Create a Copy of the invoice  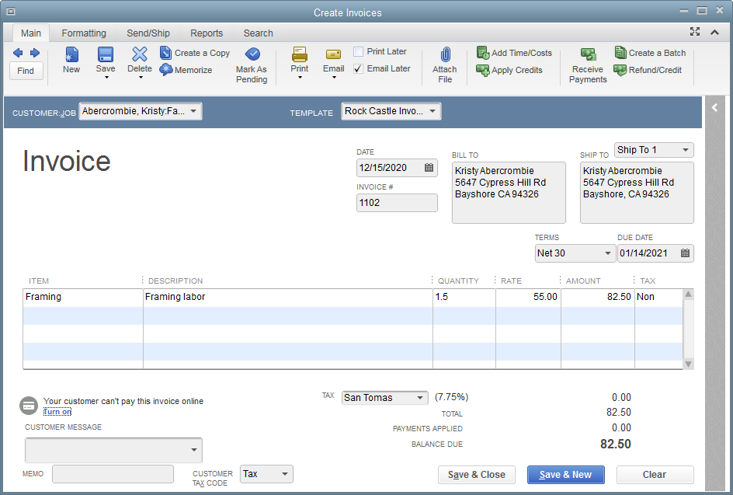195,53
